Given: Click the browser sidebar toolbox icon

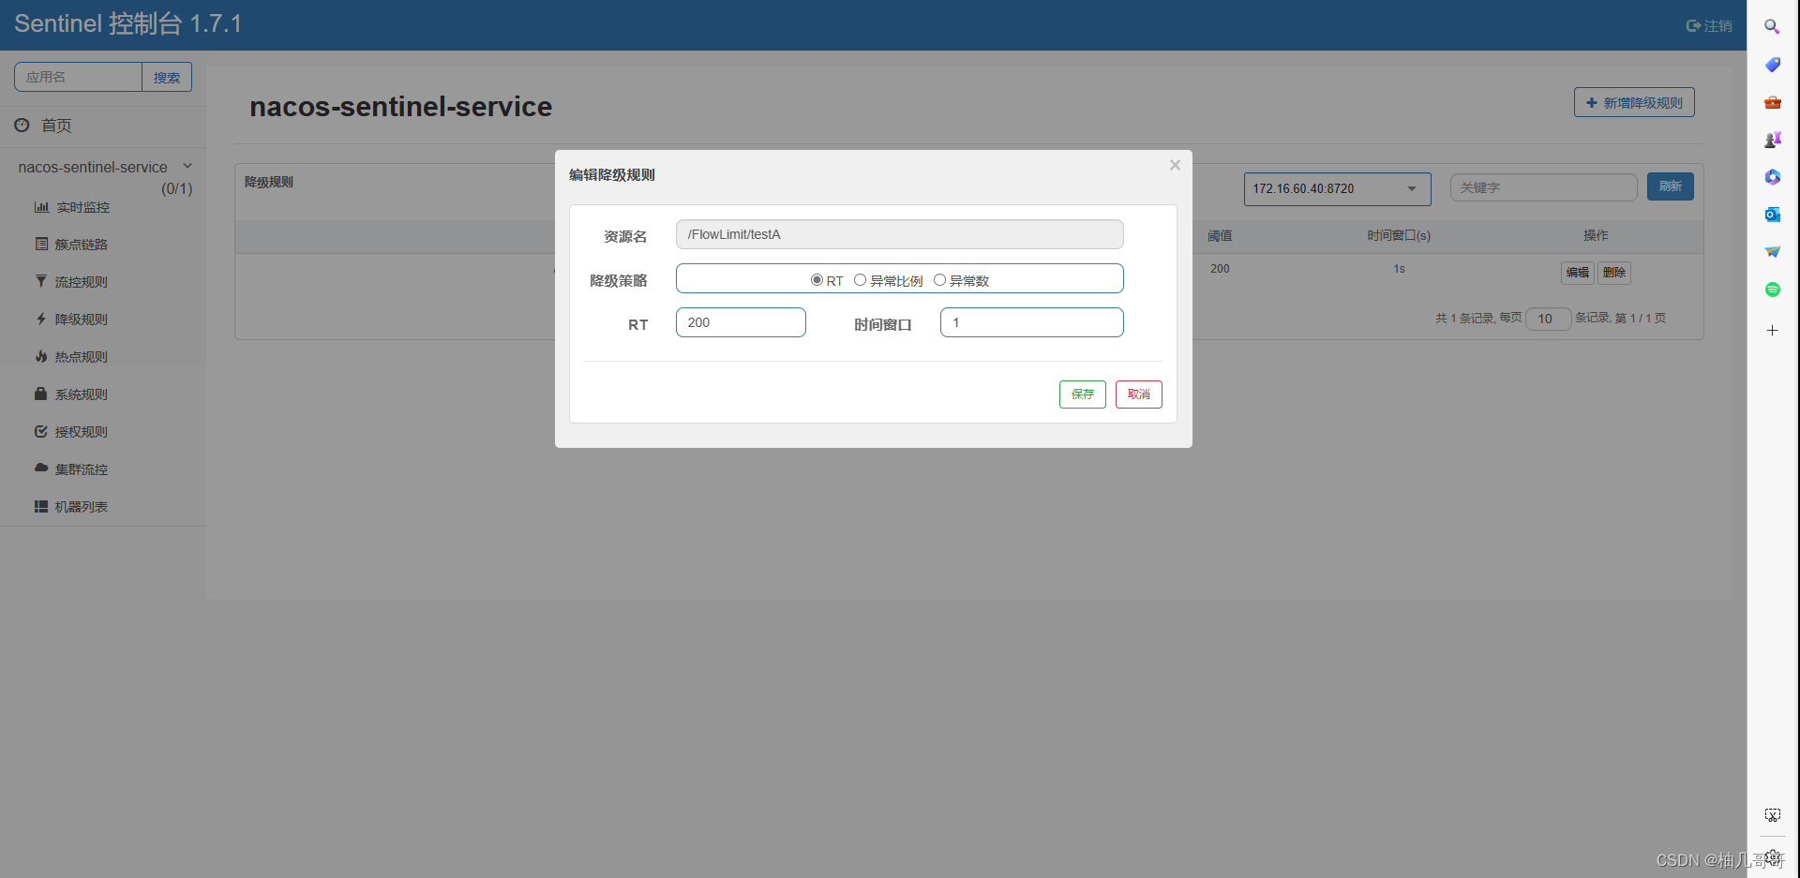Looking at the screenshot, I should click(x=1772, y=102).
